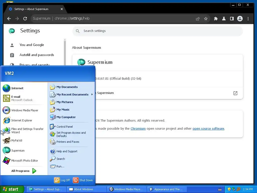Click the security shield tray icon
Image resolution: width=257 pixels, height=193 pixels.
pos(229,189)
